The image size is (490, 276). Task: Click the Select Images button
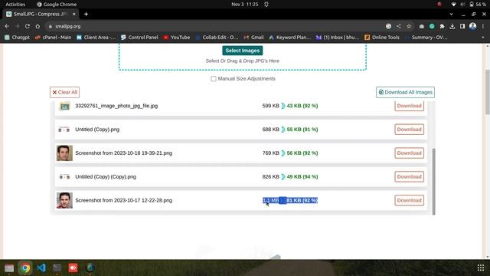(243, 51)
